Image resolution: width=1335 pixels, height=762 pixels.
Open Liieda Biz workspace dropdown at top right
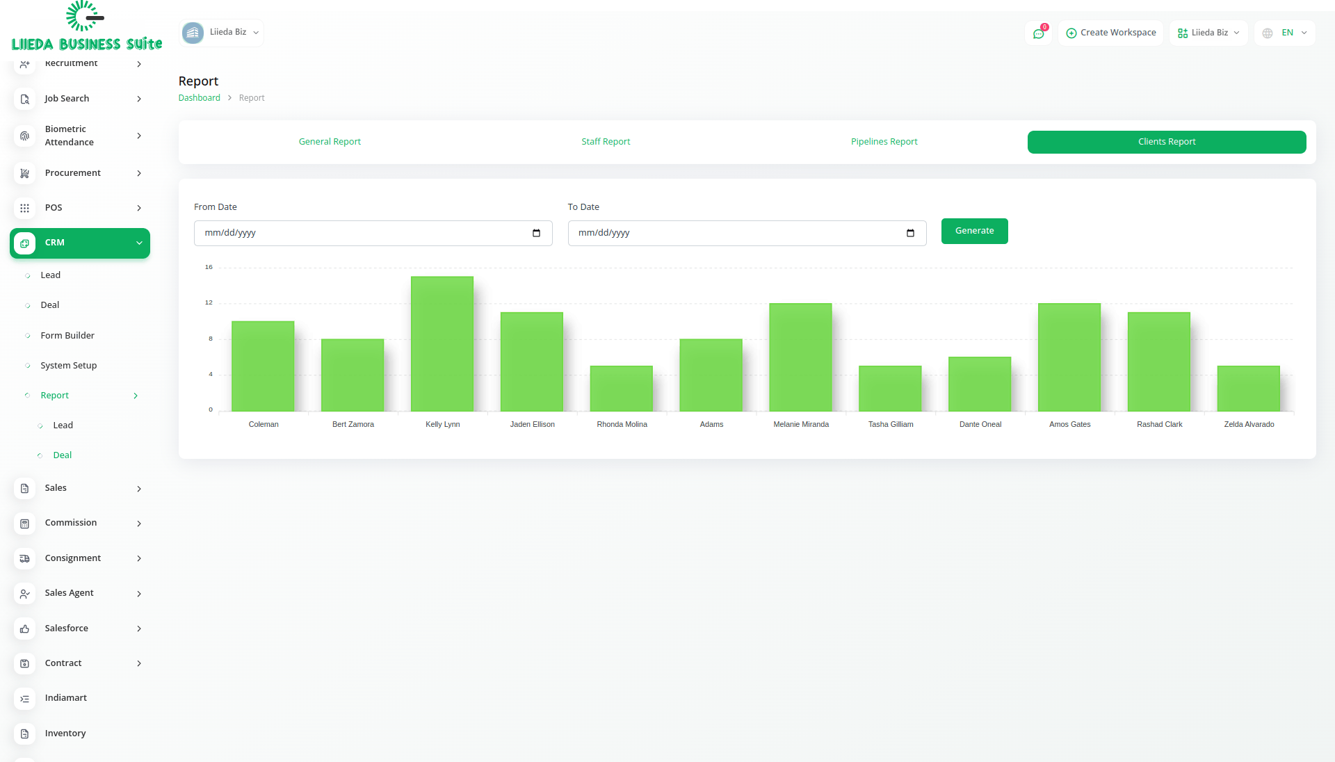click(x=1208, y=33)
